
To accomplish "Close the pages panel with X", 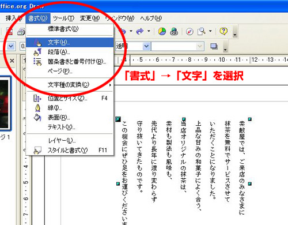I will point(12,61).
